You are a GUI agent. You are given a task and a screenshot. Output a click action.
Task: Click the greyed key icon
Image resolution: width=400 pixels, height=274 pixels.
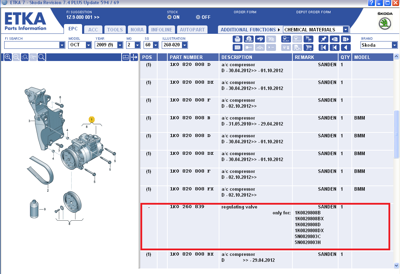(249, 47)
